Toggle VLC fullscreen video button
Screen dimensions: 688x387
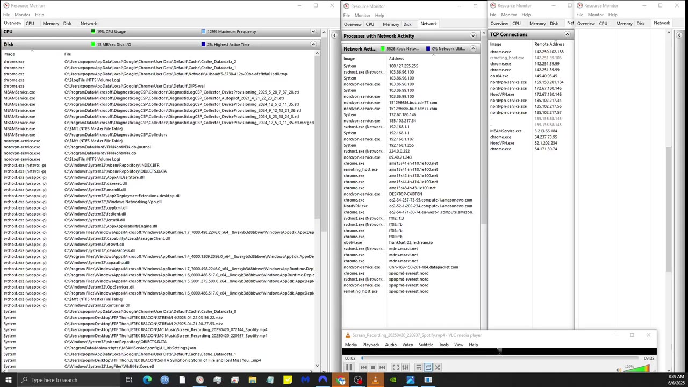pyautogui.click(x=396, y=368)
